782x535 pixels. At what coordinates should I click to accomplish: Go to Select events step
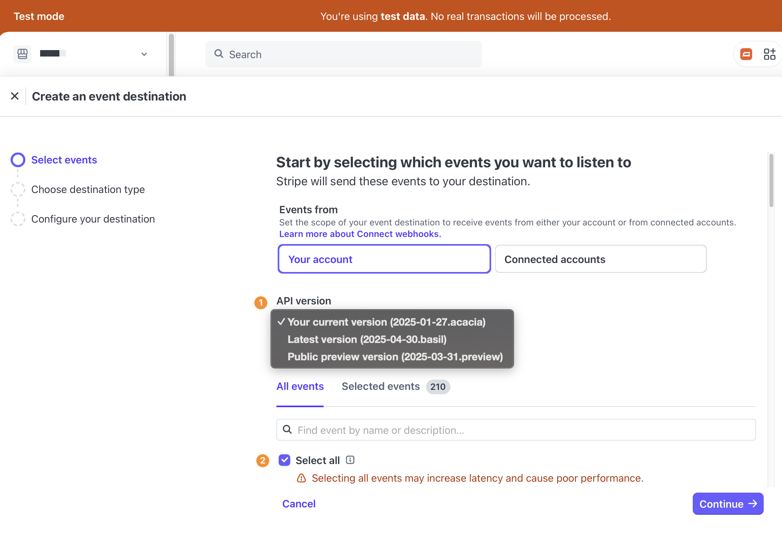click(x=64, y=160)
